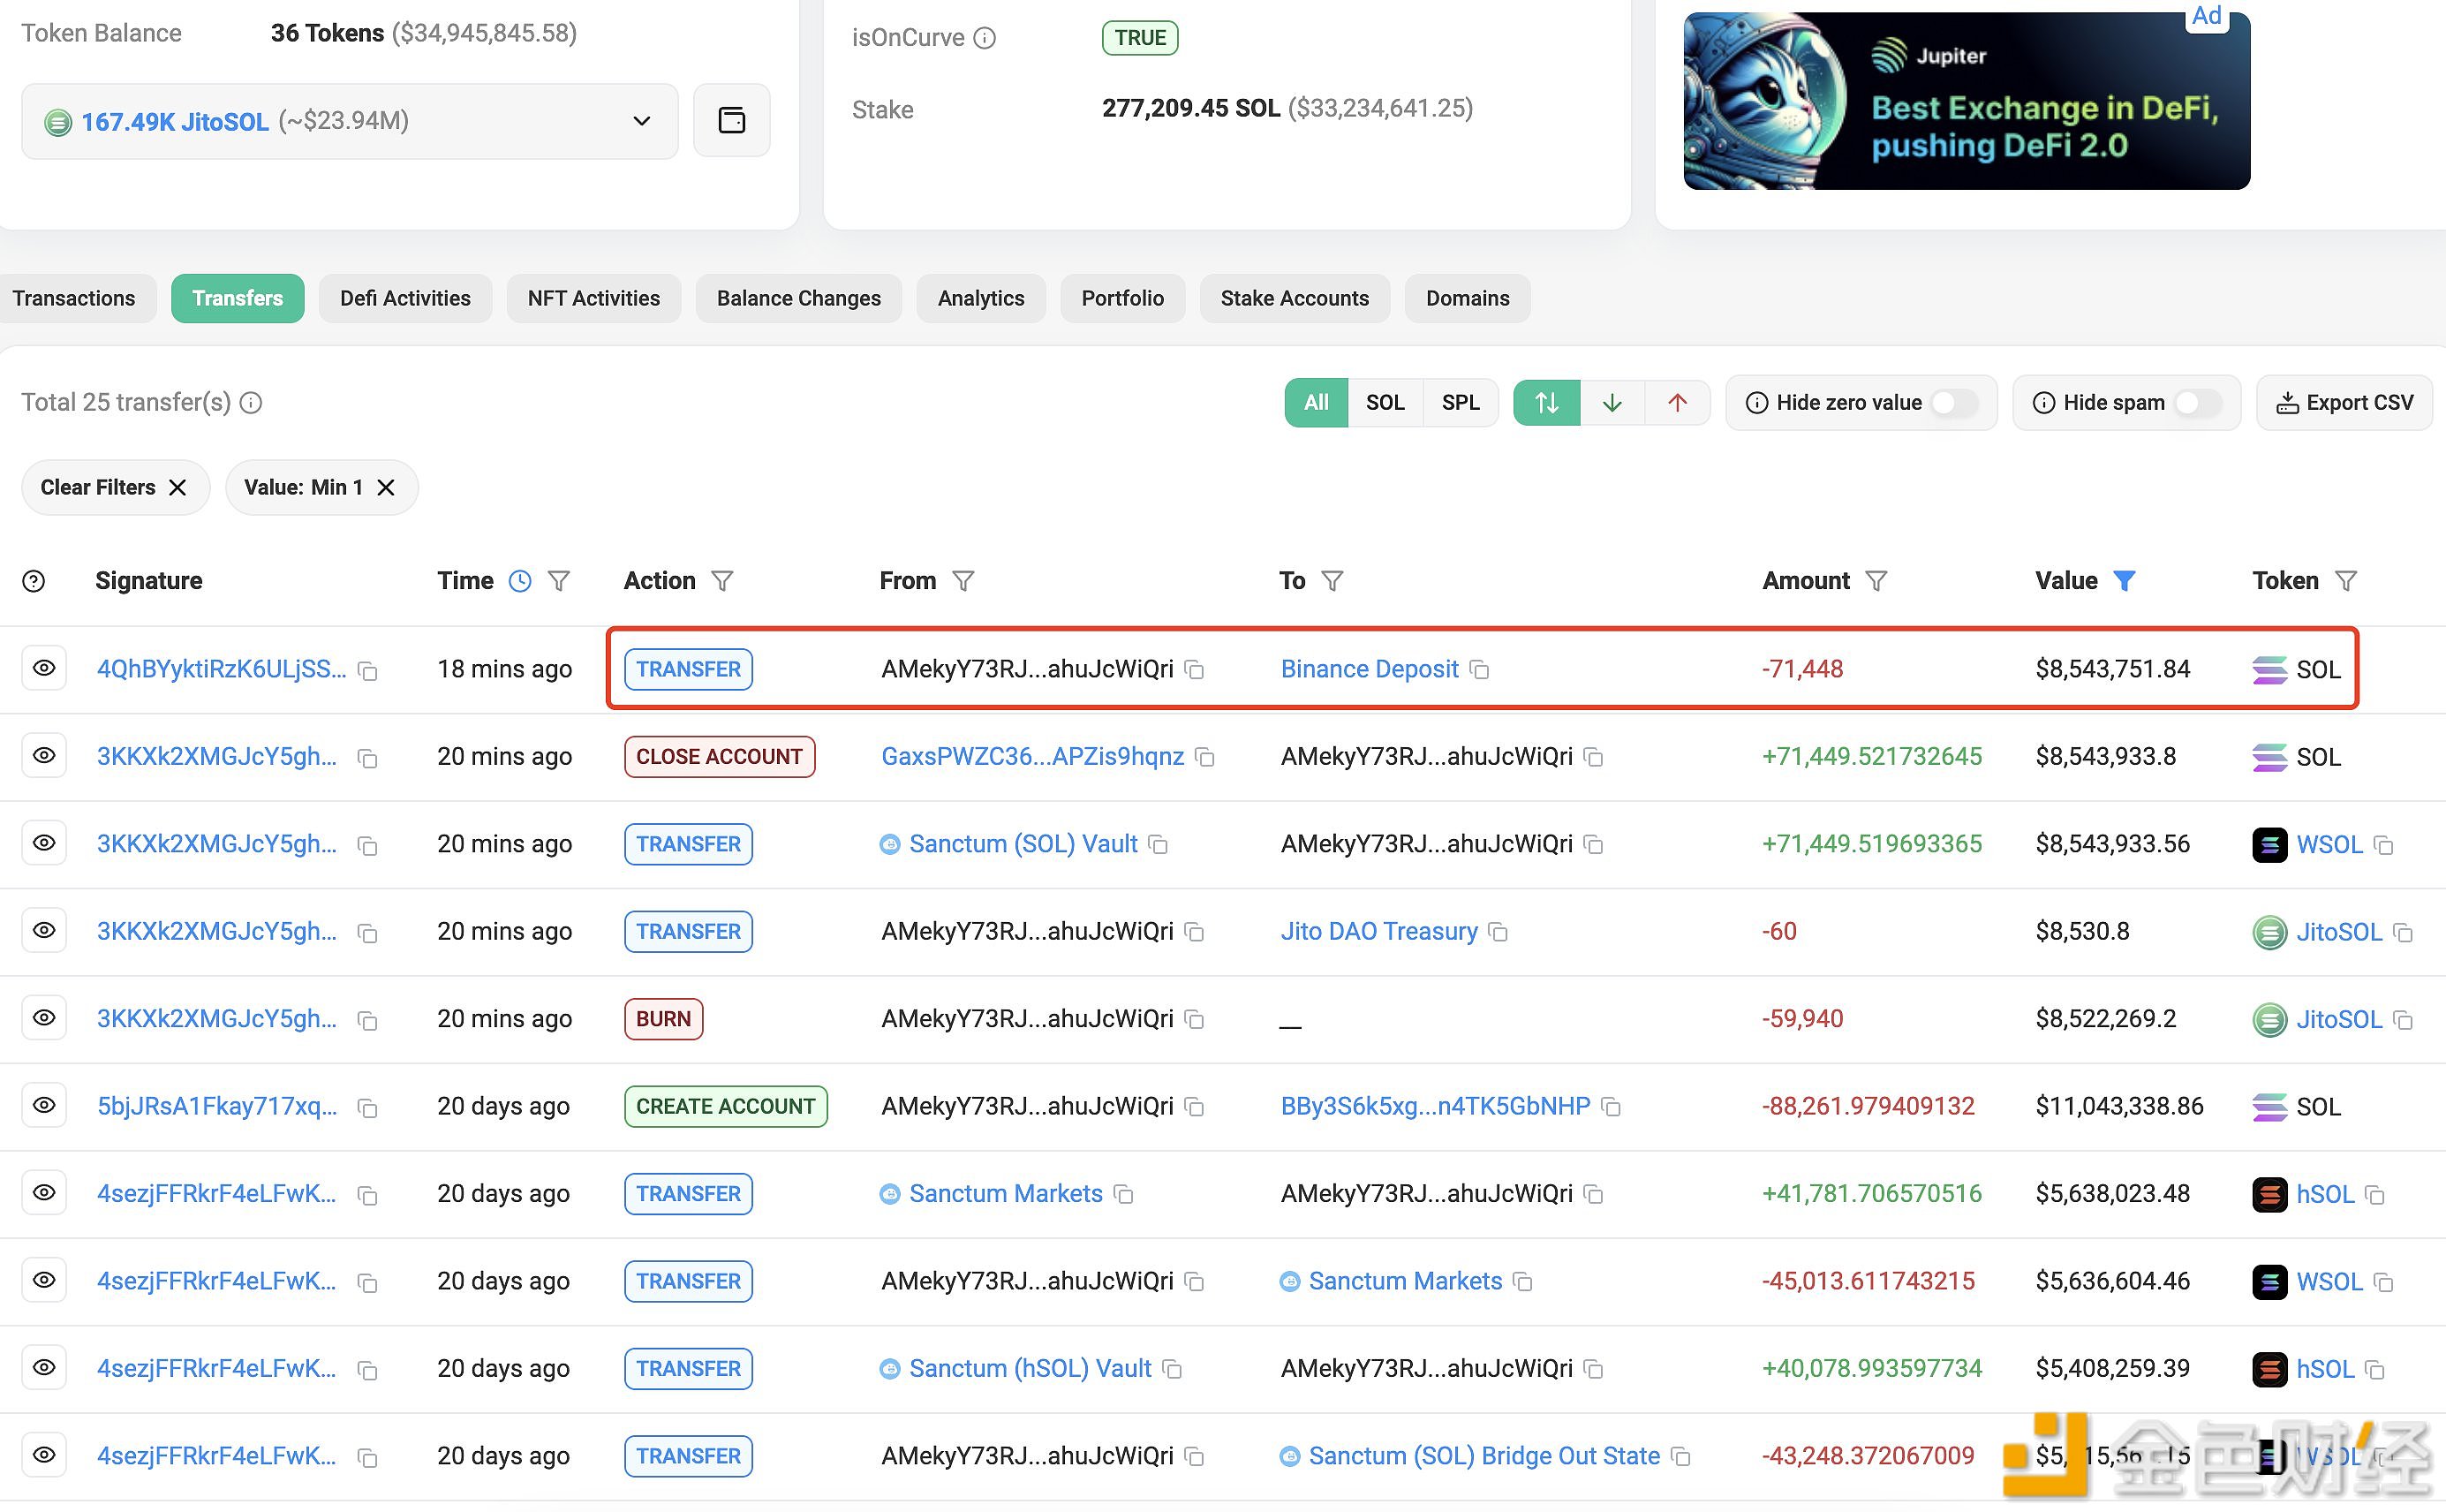Toggle eye icon for the Sanctum (hSOL) Vault row

[44, 1368]
